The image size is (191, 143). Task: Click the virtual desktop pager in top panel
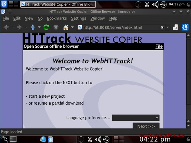pos(14,4)
